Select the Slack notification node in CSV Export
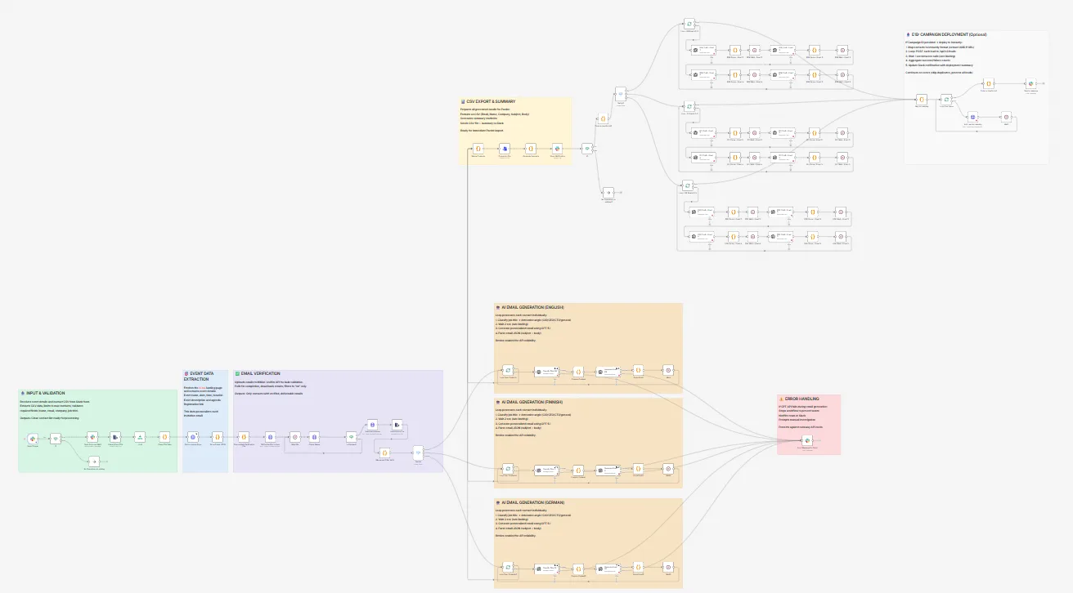The width and height of the screenshot is (1073, 593). (x=557, y=149)
